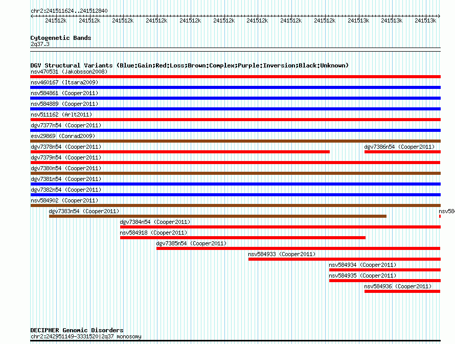
Task: Select the red loss bar of nsv511162
Action: tap(235, 120)
